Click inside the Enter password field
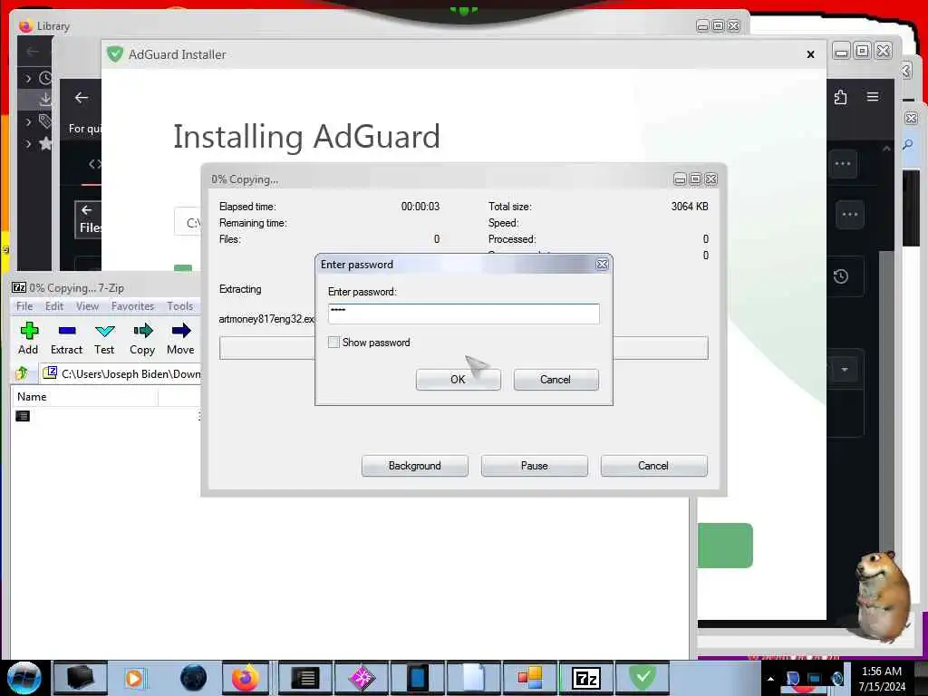Viewport: 928px width, 696px height. coord(463,314)
